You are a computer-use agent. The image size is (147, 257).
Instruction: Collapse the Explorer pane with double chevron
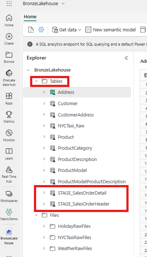coord(126,58)
